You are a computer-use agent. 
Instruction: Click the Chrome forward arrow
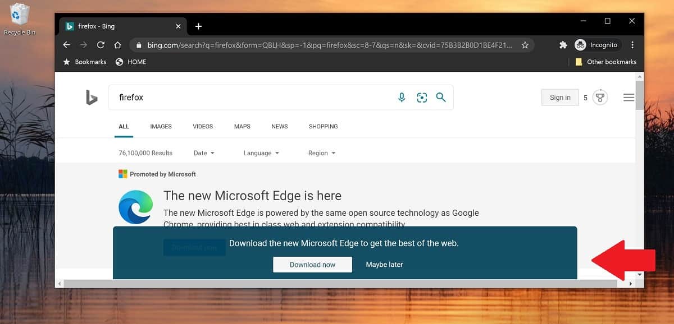(x=84, y=45)
